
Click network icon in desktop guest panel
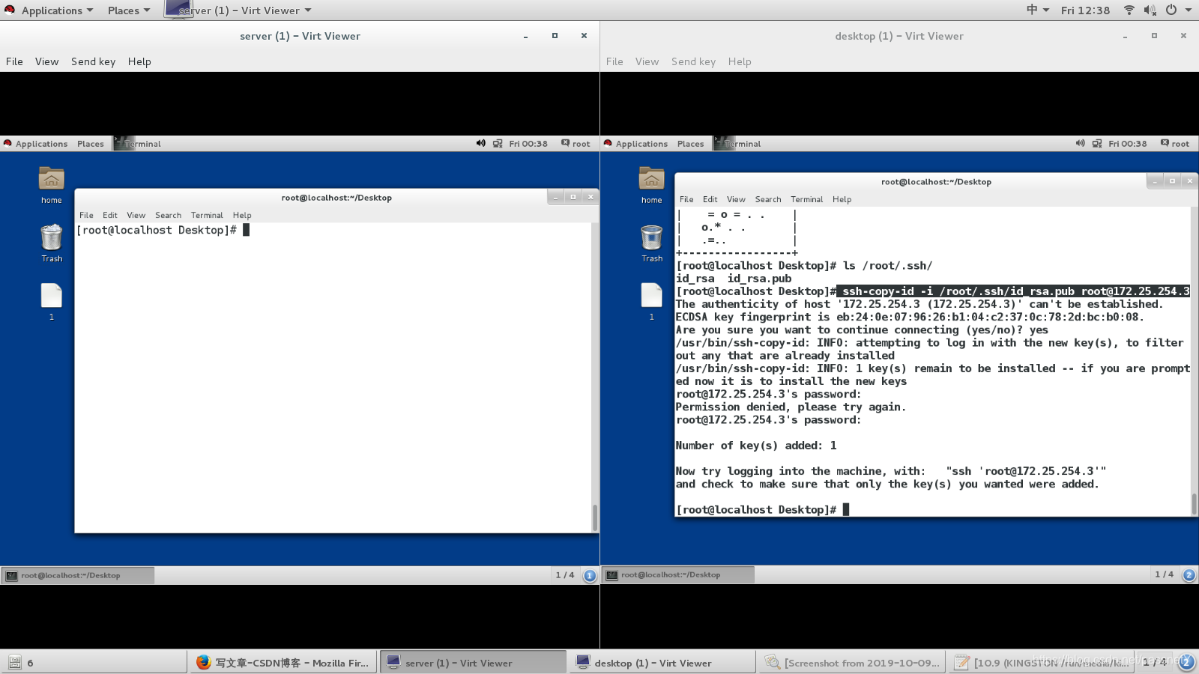click(x=1097, y=143)
